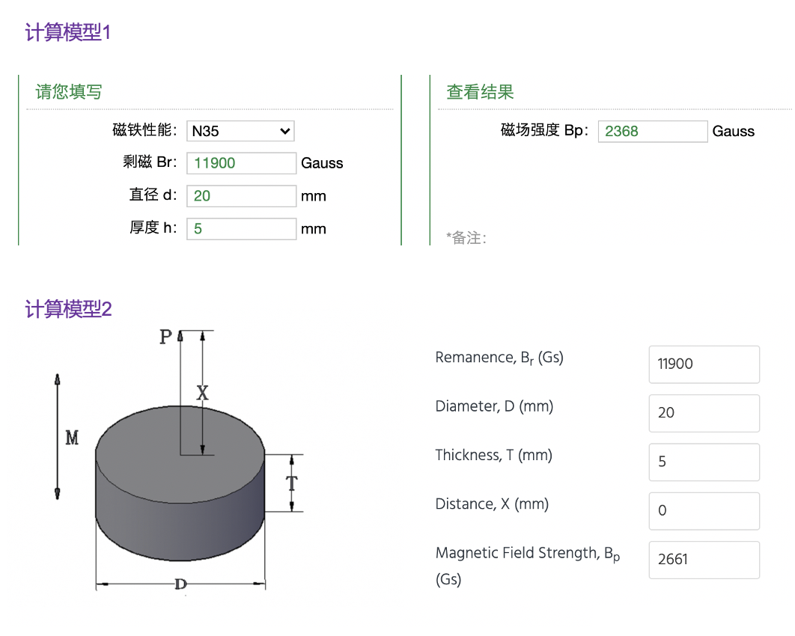Click the 计算模型2 heading

[x=68, y=309]
